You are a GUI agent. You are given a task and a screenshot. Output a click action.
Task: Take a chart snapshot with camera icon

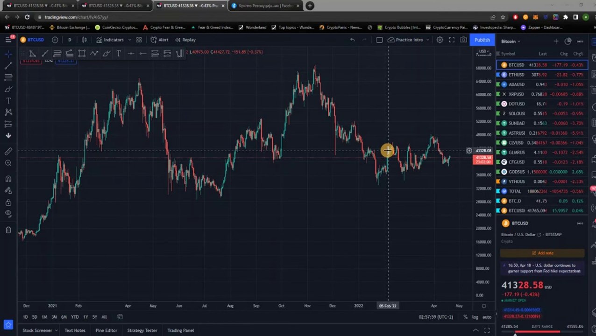click(463, 40)
